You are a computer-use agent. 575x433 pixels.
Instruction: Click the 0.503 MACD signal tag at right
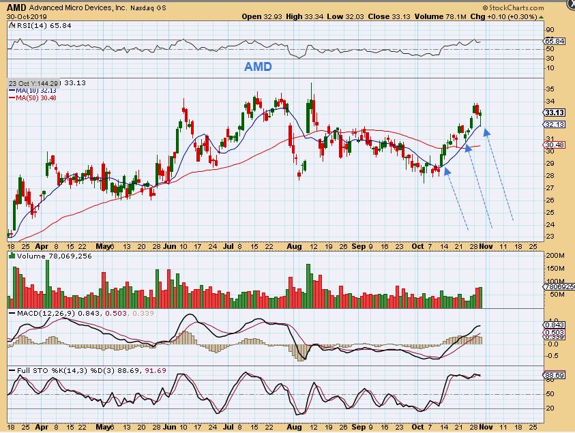tap(555, 332)
